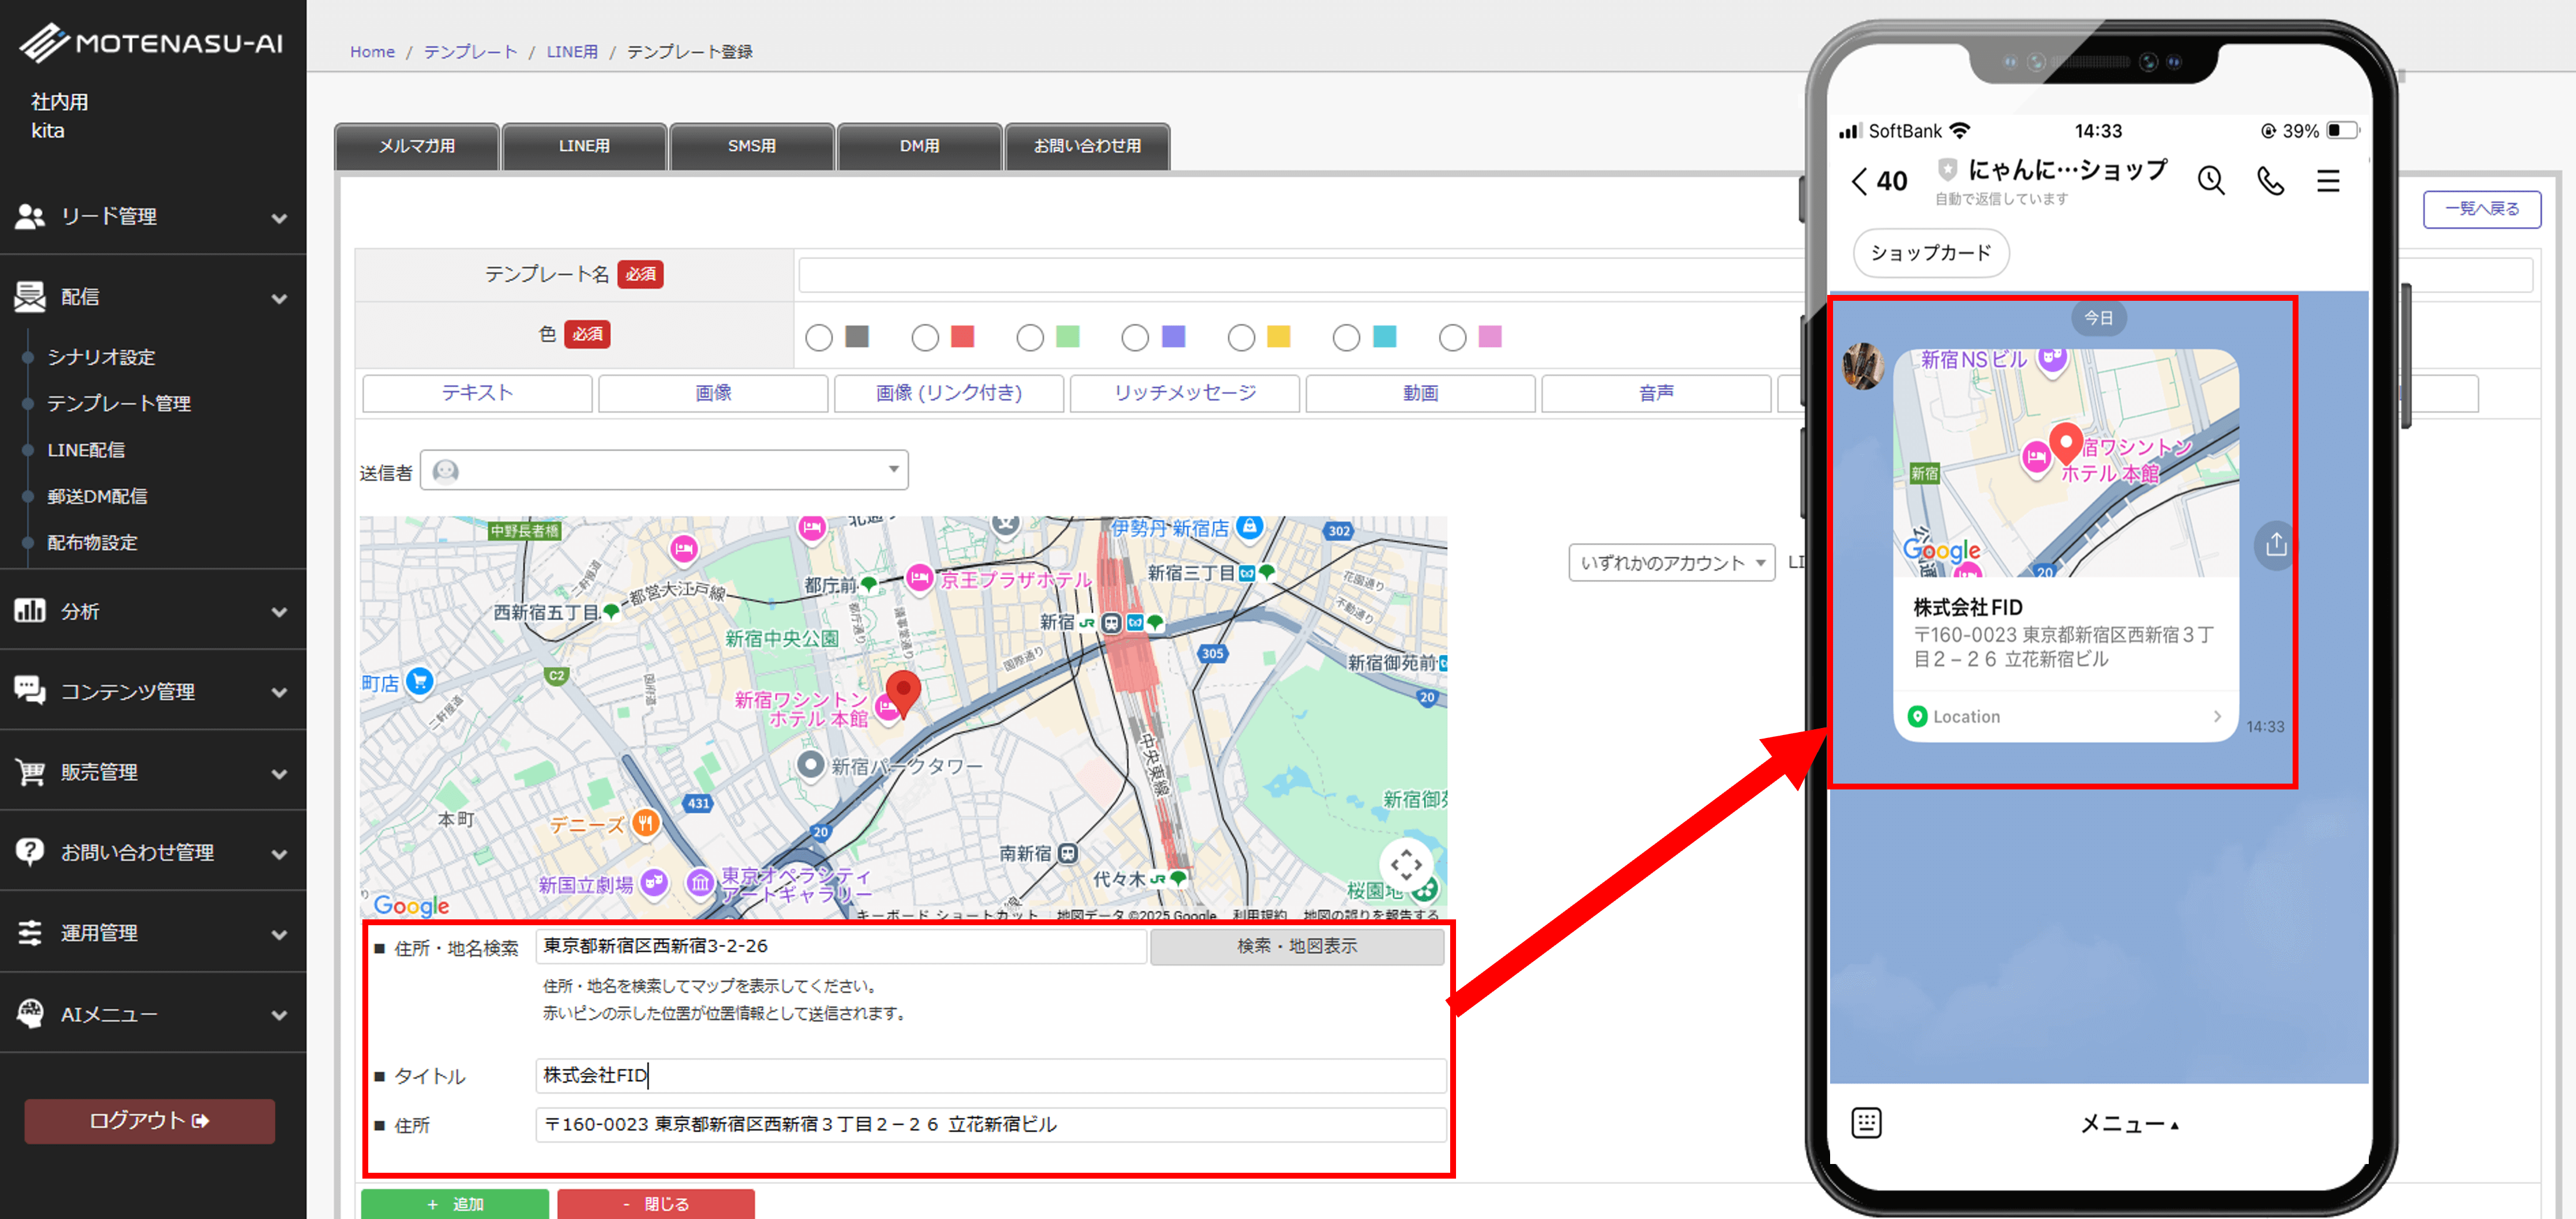Select the gray color radio button

[818, 338]
